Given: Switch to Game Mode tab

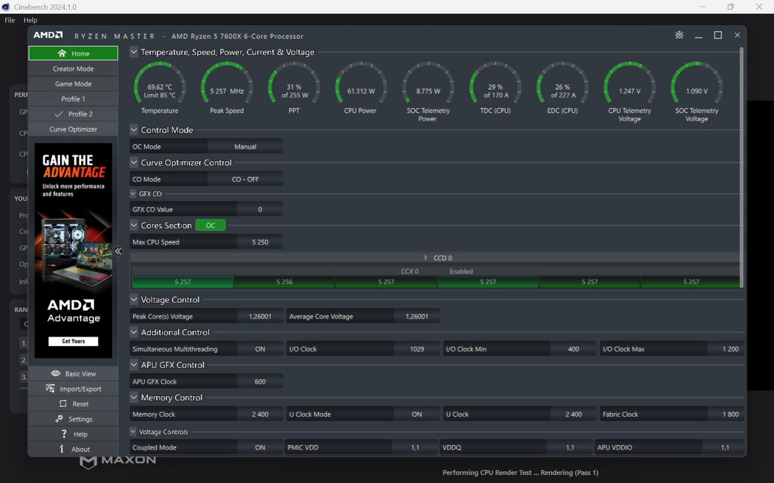Looking at the screenshot, I should 73,84.
